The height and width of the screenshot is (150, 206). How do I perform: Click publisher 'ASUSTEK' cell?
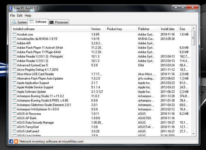tap(145, 118)
